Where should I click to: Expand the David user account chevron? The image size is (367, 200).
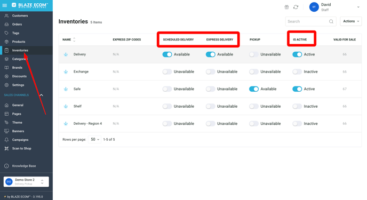tap(358, 7)
